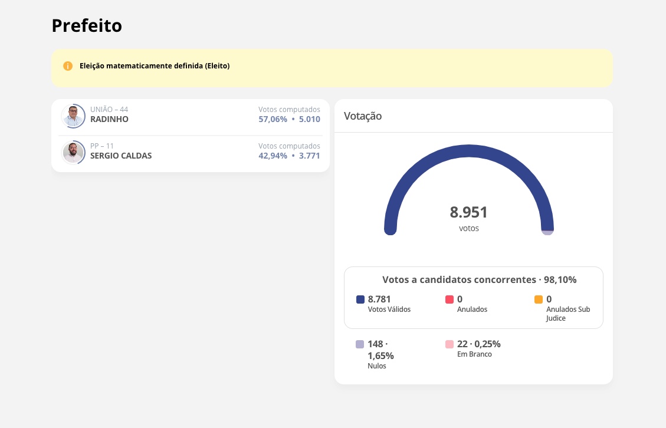Click the 8.951 total votes number
Viewport: 666px width, 428px height.
click(469, 212)
